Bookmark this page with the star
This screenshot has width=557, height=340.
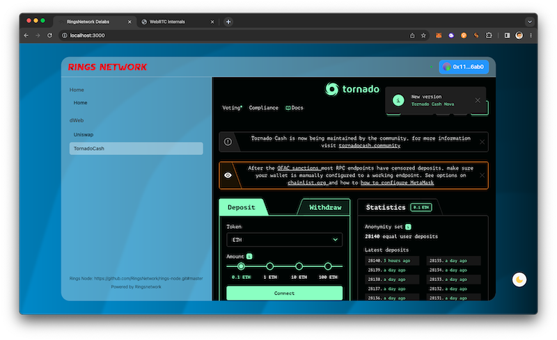[x=423, y=35]
